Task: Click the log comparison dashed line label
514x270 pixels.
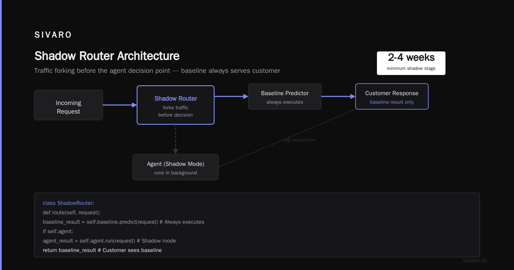Action: click(x=300, y=140)
